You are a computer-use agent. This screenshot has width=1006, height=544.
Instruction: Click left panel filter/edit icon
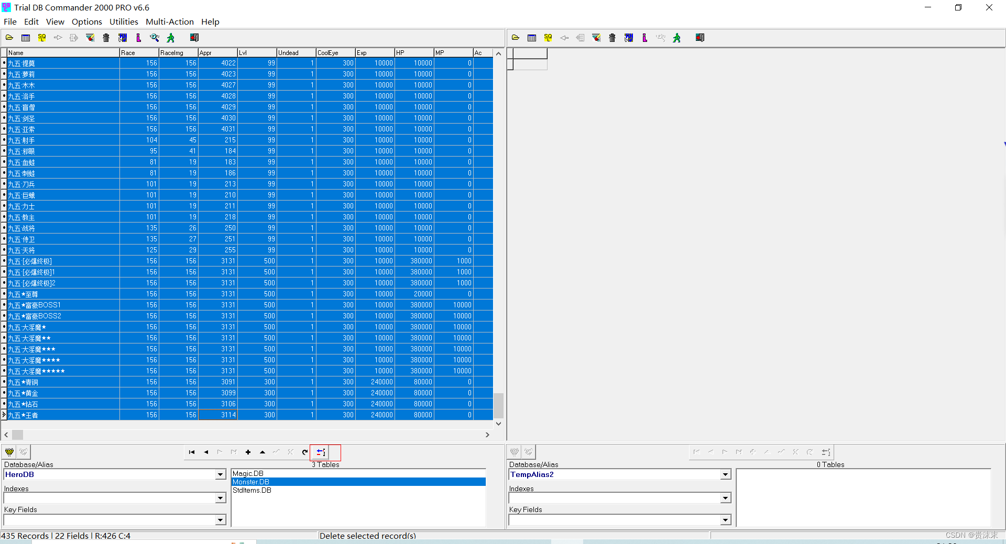click(90, 38)
